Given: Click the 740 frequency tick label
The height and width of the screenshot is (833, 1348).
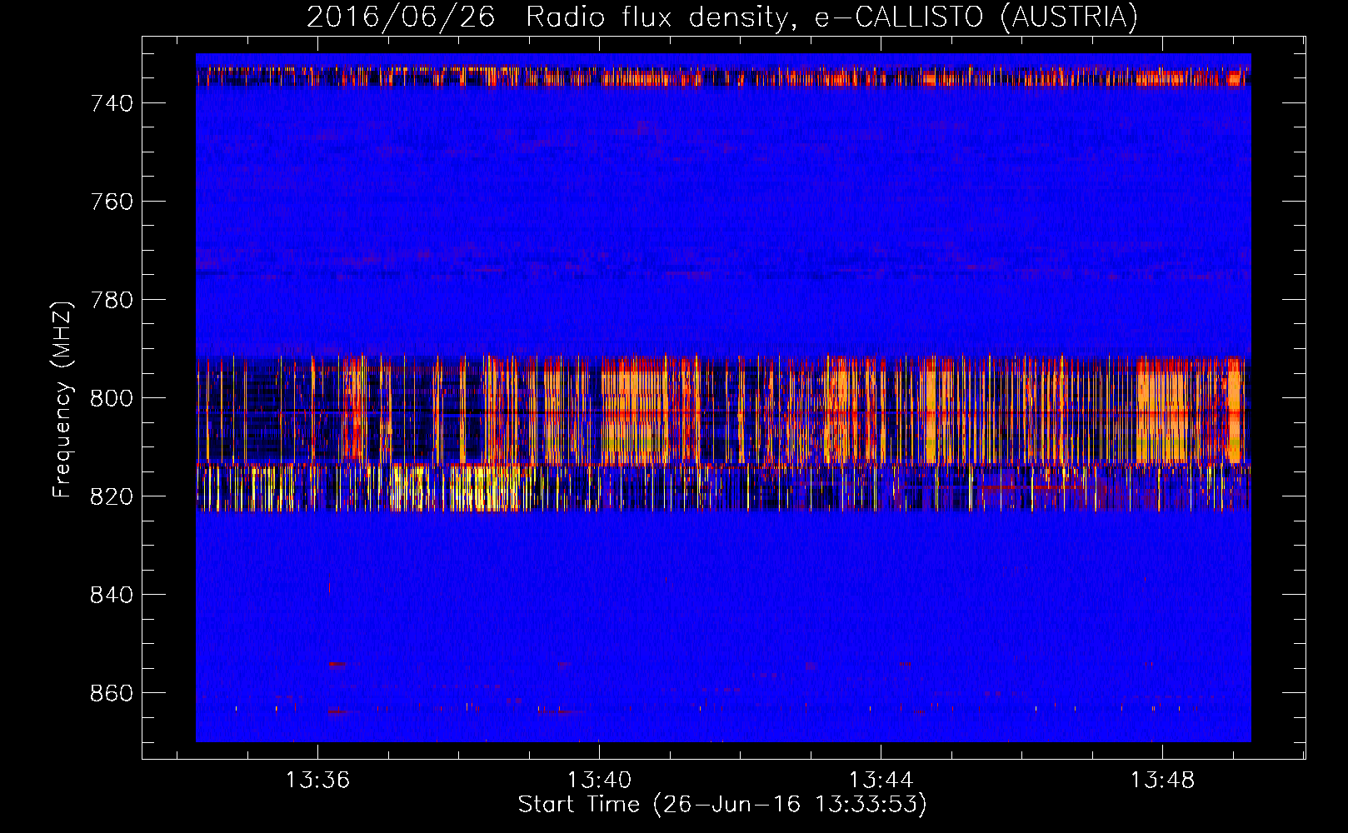Looking at the screenshot, I should (x=112, y=103).
